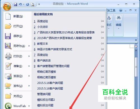Viewport: 140px width, 109px height.
Task: Pin recent document 6 神圣计划客户端官方联系方式
Action: 102,49
